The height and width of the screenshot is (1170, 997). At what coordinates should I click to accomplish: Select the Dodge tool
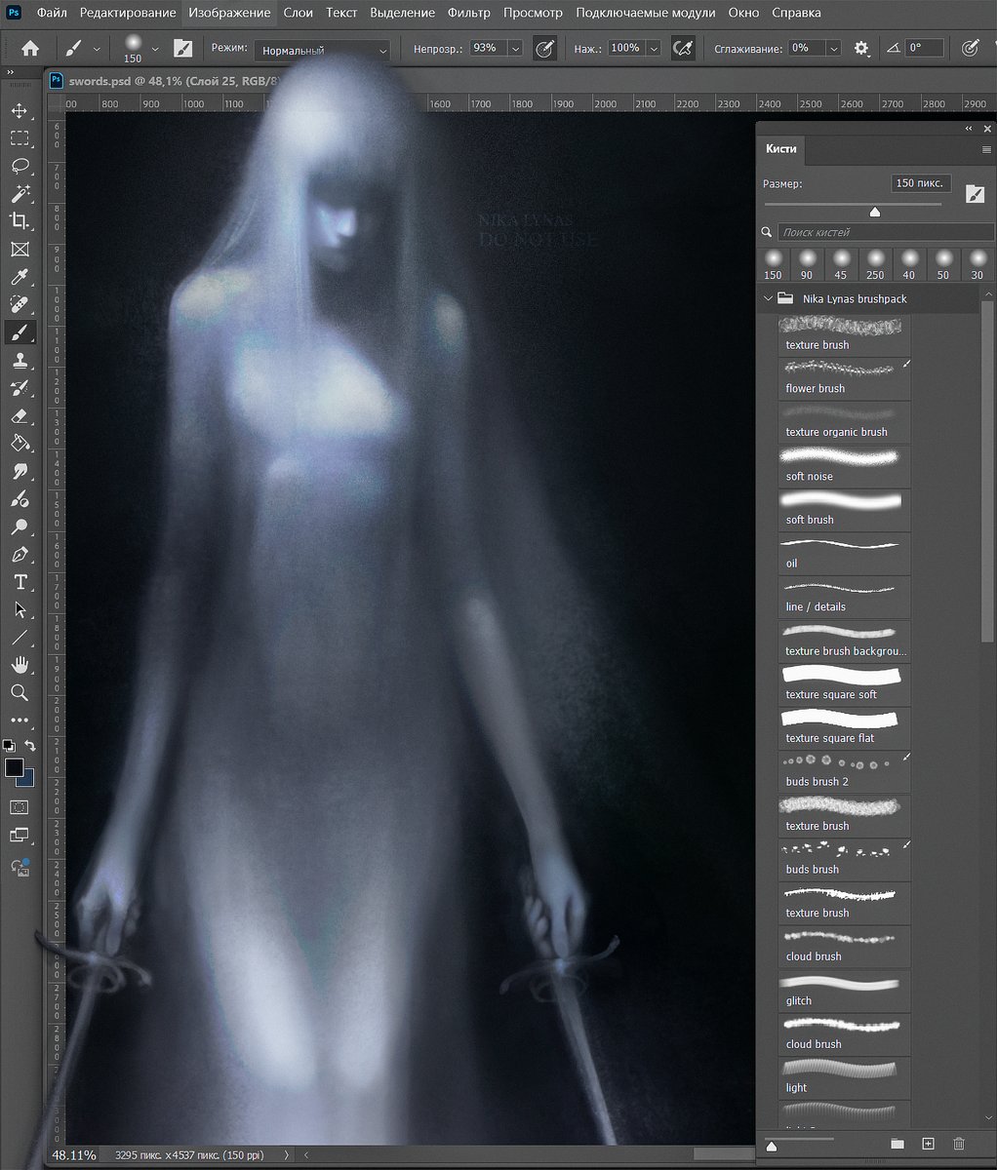(x=20, y=527)
